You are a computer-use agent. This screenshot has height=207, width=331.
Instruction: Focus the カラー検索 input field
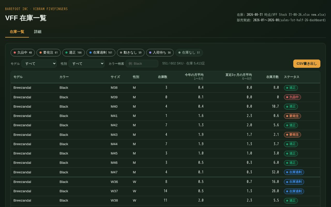pos(142,63)
